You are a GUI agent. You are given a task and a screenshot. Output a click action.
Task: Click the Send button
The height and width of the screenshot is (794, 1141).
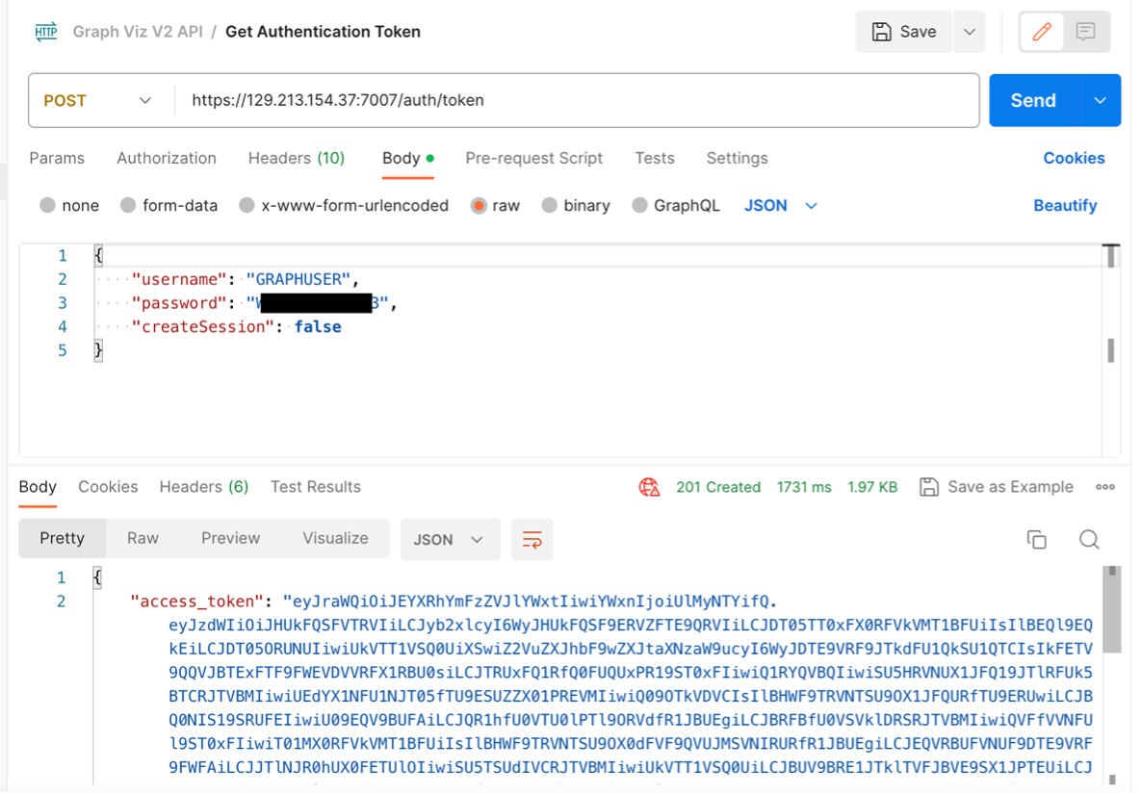click(1032, 99)
